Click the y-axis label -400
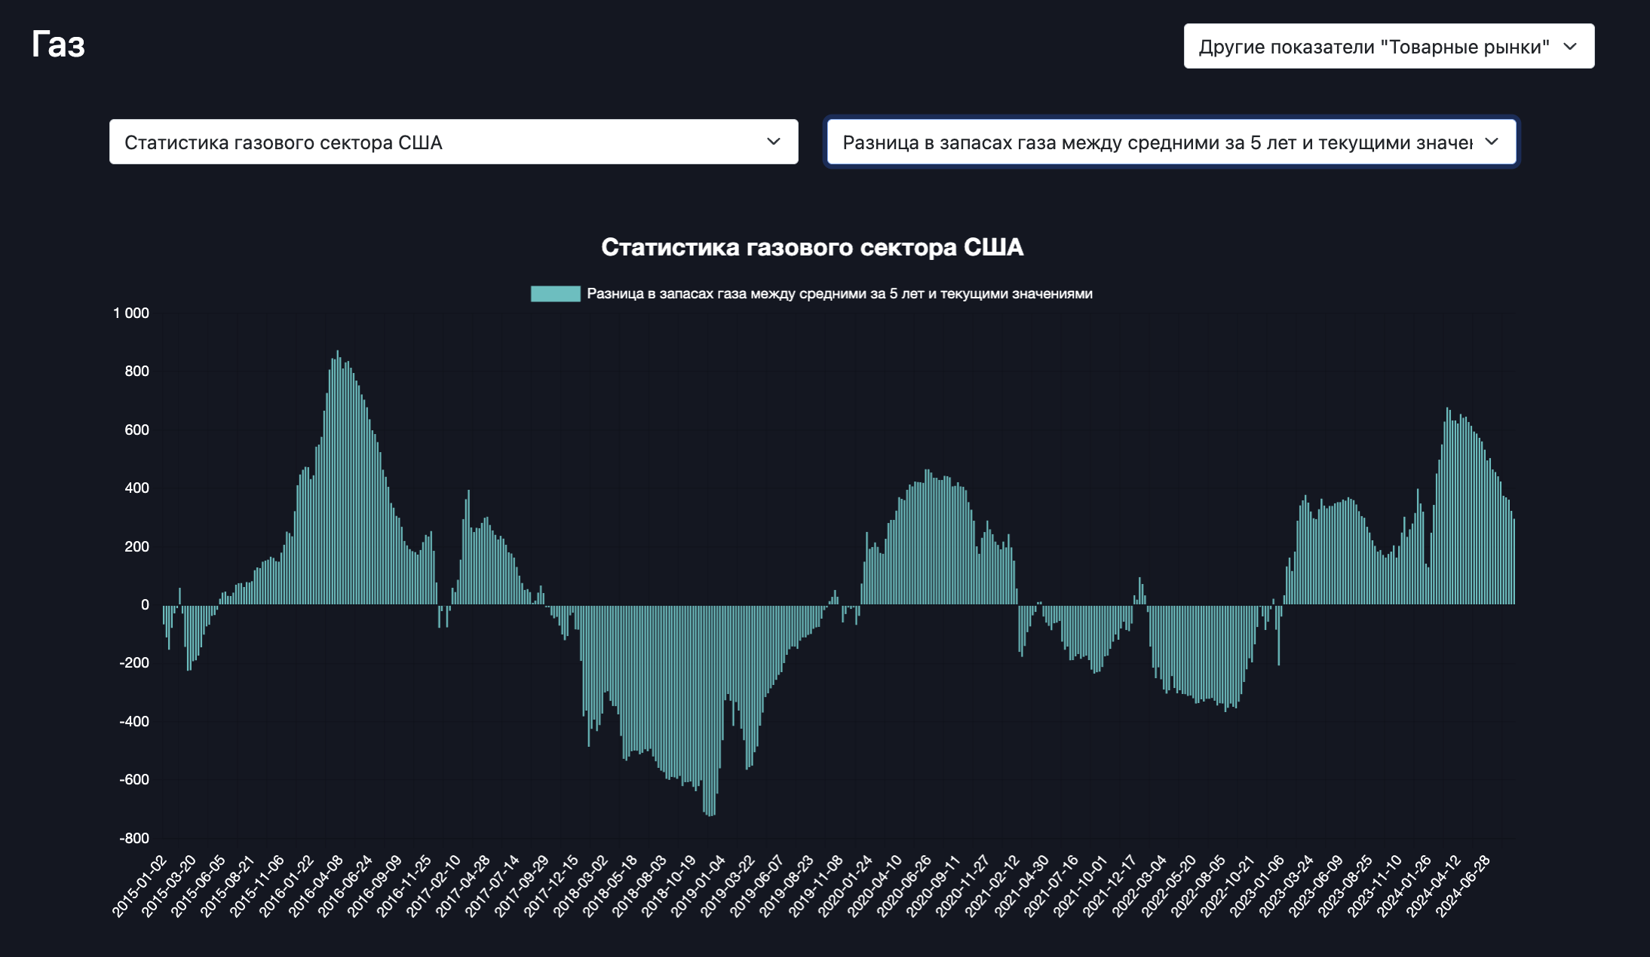This screenshot has height=957, width=1650. coord(134,721)
